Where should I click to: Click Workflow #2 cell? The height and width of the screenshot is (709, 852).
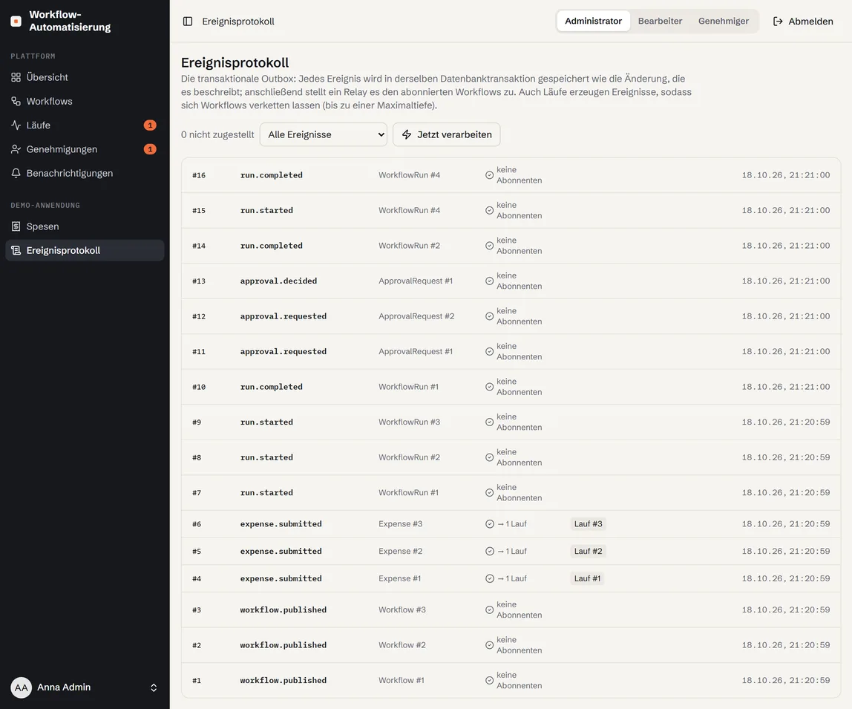click(402, 645)
